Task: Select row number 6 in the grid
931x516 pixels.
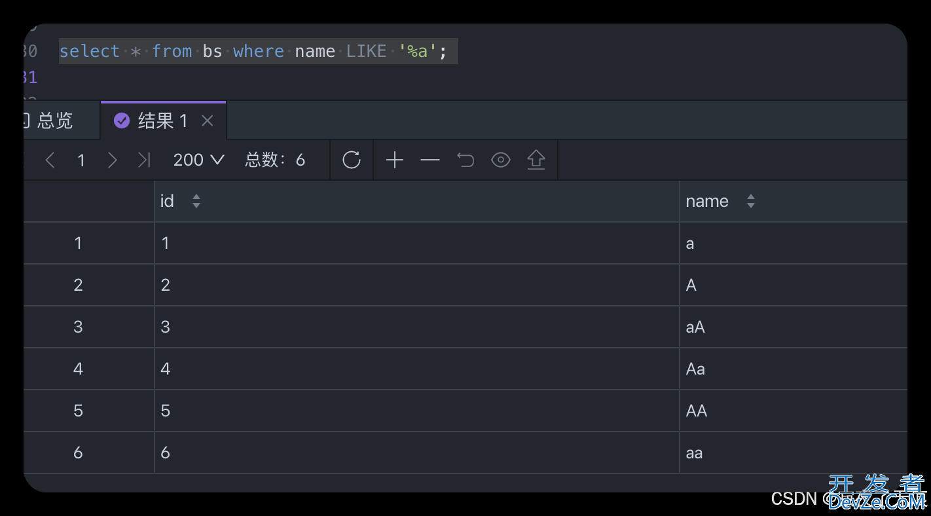Action: [x=88, y=452]
